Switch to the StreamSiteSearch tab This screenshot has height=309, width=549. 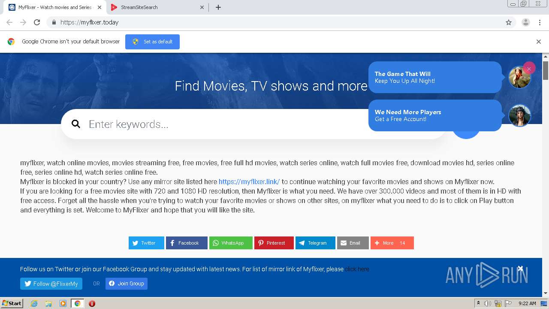(x=157, y=7)
